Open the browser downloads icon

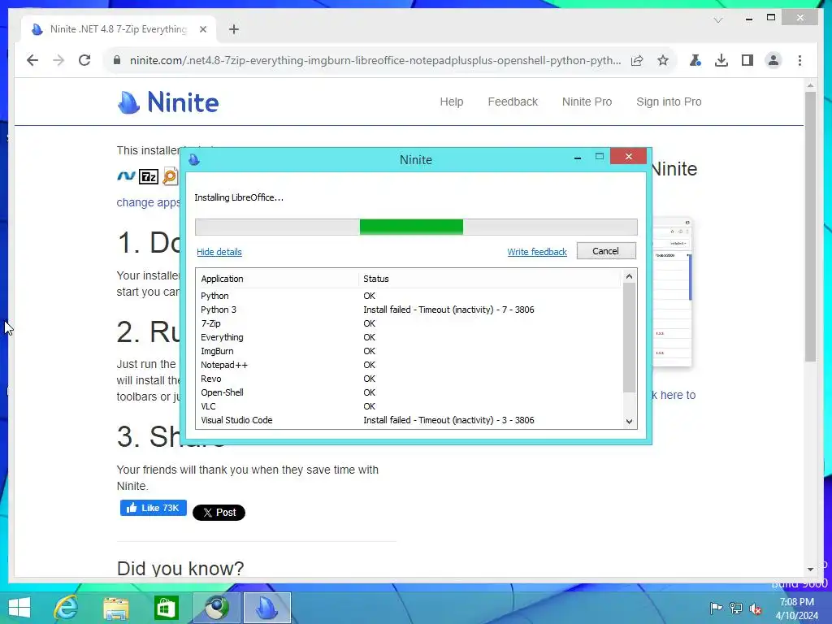721,60
